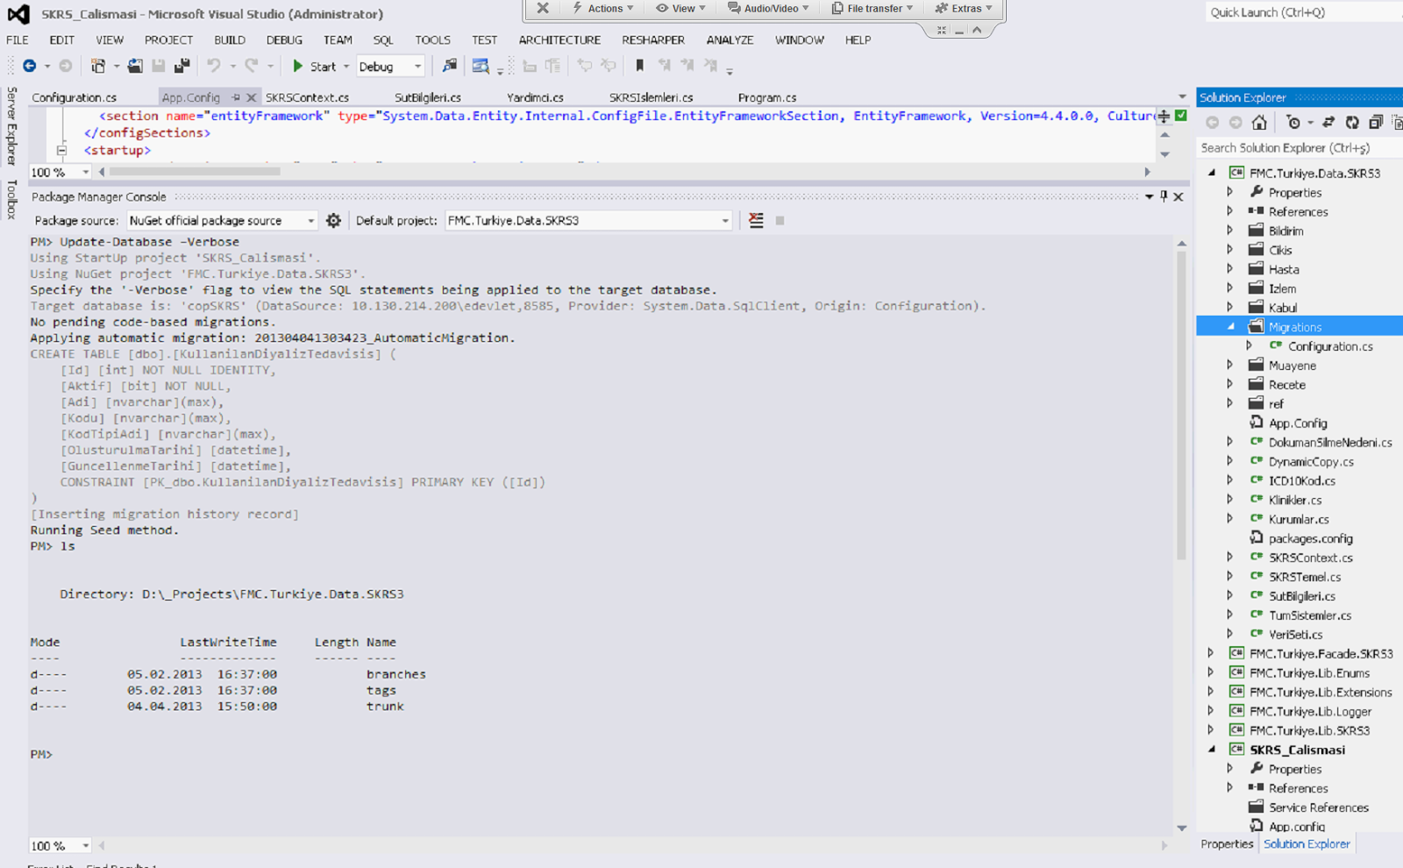Click the Undo toolbar icon
The width and height of the screenshot is (1403, 868).
click(x=213, y=66)
